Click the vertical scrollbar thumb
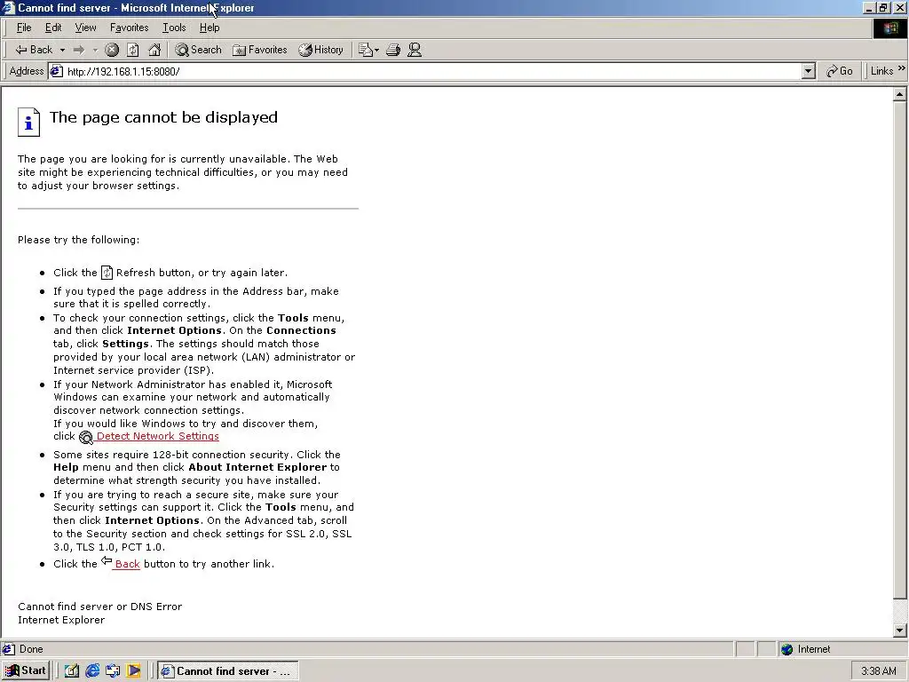The width and height of the screenshot is (909, 682). [x=900, y=350]
